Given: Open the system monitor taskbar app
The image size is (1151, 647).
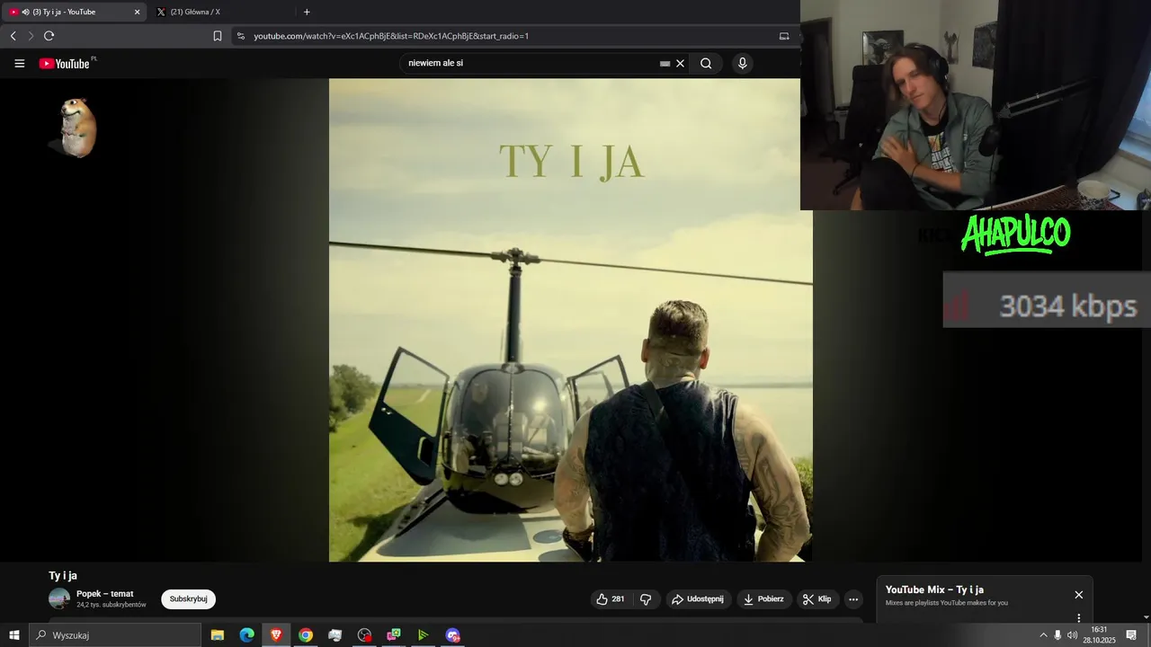Looking at the screenshot, I should point(335,635).
